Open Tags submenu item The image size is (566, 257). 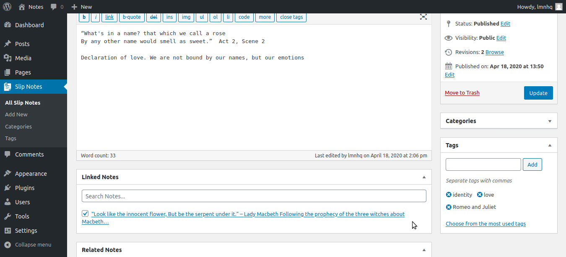click(11, 138)
